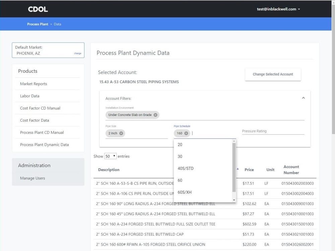Screen dimensions: 335x251
Task: Remove the 'Under Concrete Slab on Grade' filter chip
Action: point(155,115)
